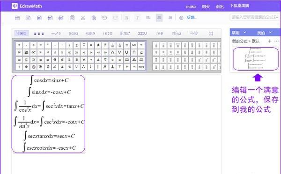Insert the much-greater-than ≫ symbol
This screenshot has width=281, height=174.
76,52
